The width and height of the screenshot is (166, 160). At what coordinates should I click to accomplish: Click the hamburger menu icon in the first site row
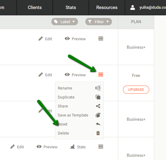click(101, 38)
